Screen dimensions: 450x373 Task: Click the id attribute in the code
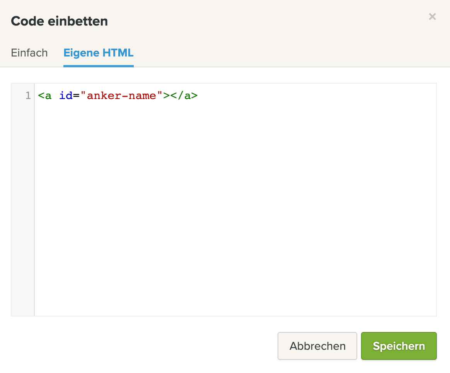tap(66, 95)
